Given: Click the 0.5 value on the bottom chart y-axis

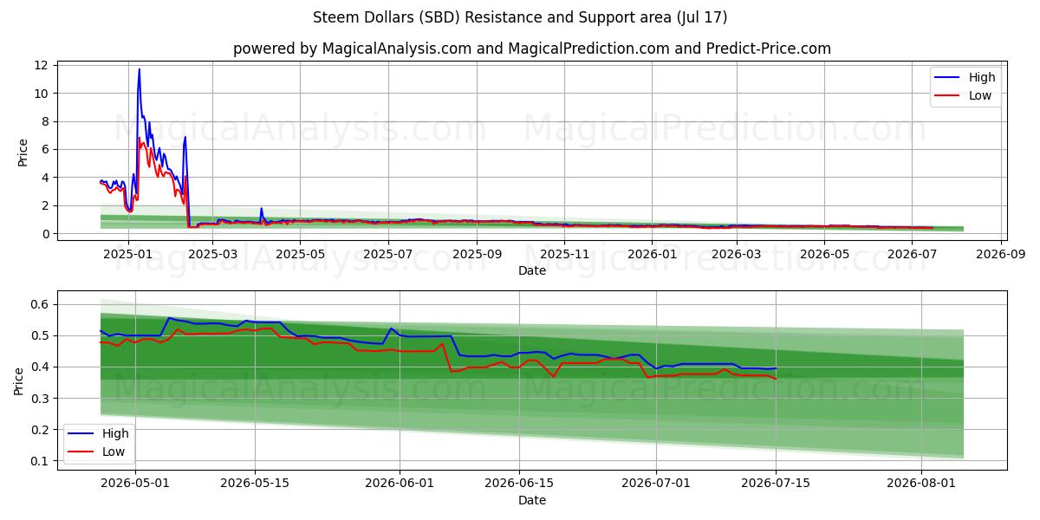Looking at the screenshot, I should [39, 335].
